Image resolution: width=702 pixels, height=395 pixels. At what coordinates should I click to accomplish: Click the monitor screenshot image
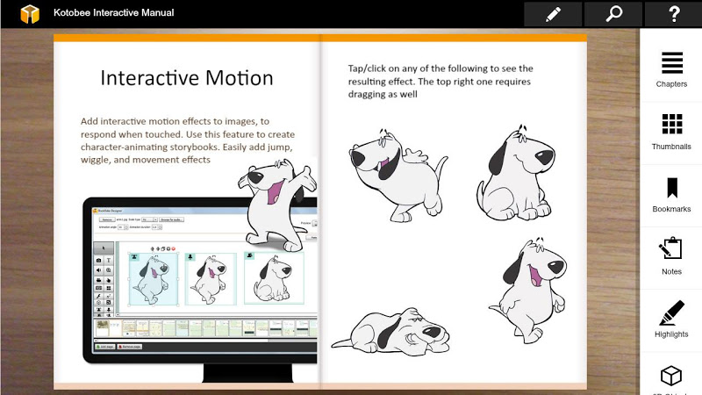click(x=200, y=289)
